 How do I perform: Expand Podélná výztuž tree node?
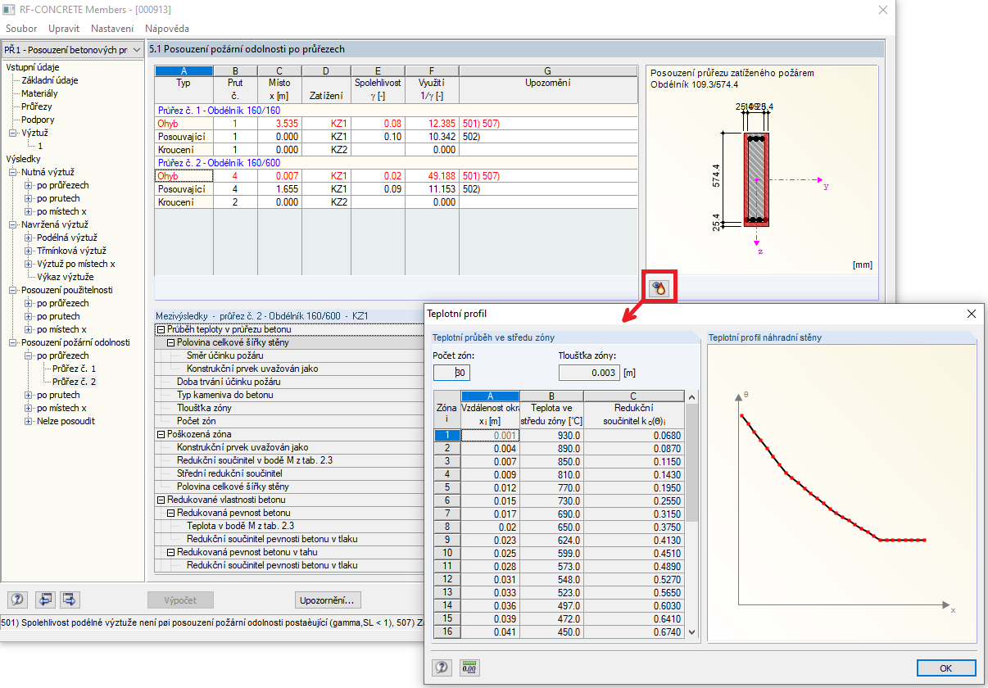point(29,238)
